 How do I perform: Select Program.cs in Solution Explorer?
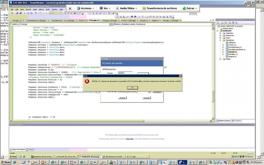click(232, 57)
